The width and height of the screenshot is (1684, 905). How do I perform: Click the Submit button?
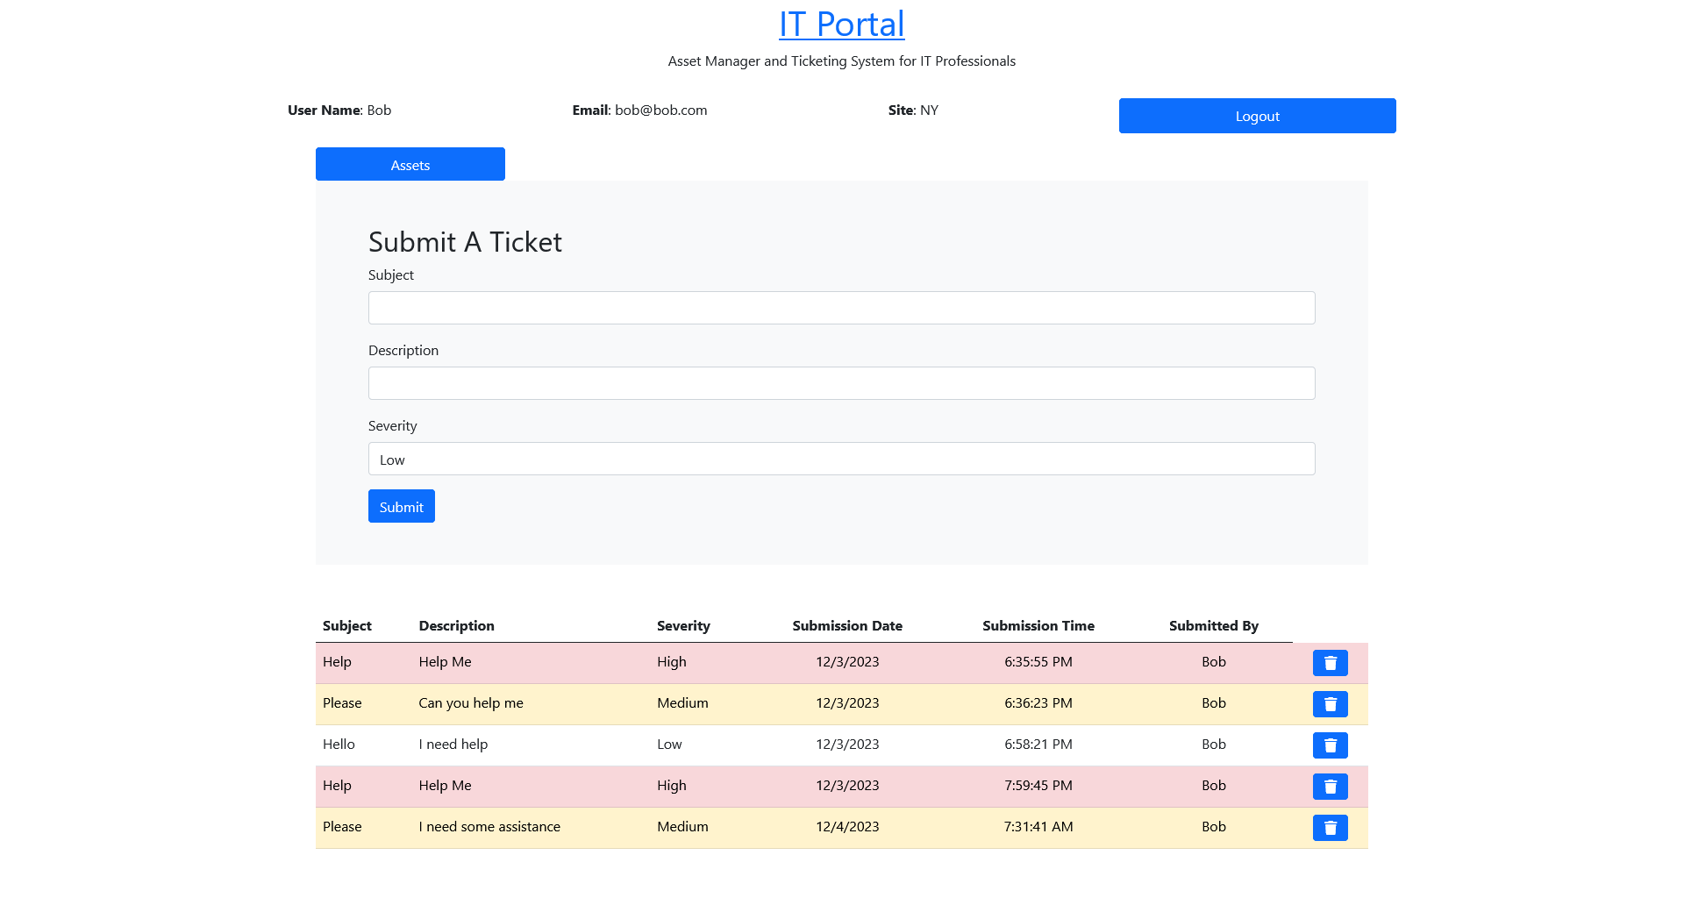coord(401,506)
